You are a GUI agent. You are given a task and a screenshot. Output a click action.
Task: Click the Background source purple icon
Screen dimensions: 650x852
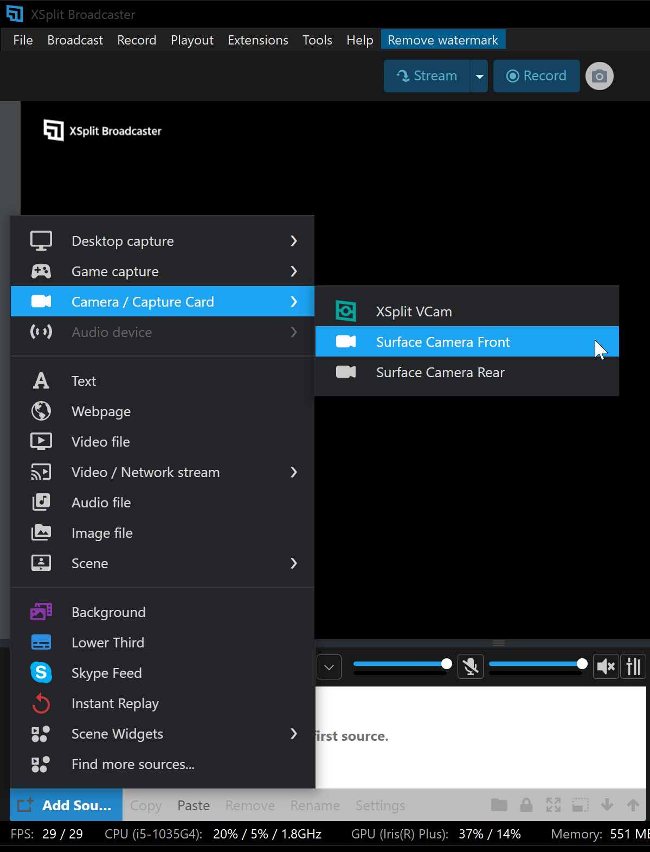[x=41, y=612]
